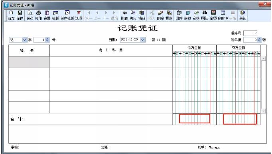
Task: Expand the 记 voucher word dropdown
Action: 24,40
